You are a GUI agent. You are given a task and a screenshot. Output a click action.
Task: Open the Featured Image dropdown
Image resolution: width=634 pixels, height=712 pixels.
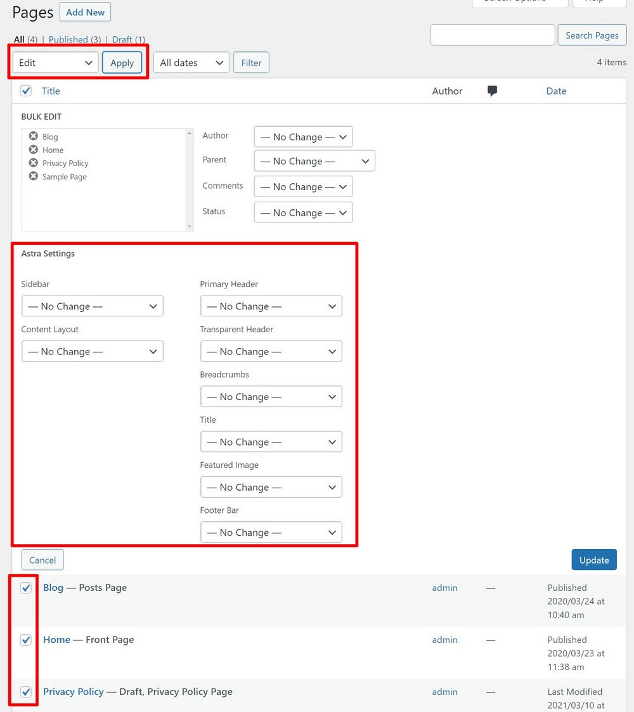(x=271, y=487)
